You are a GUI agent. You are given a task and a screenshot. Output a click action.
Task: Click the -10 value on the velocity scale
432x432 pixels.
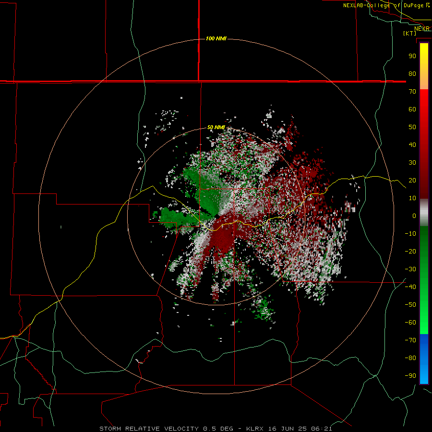point(410,234)
